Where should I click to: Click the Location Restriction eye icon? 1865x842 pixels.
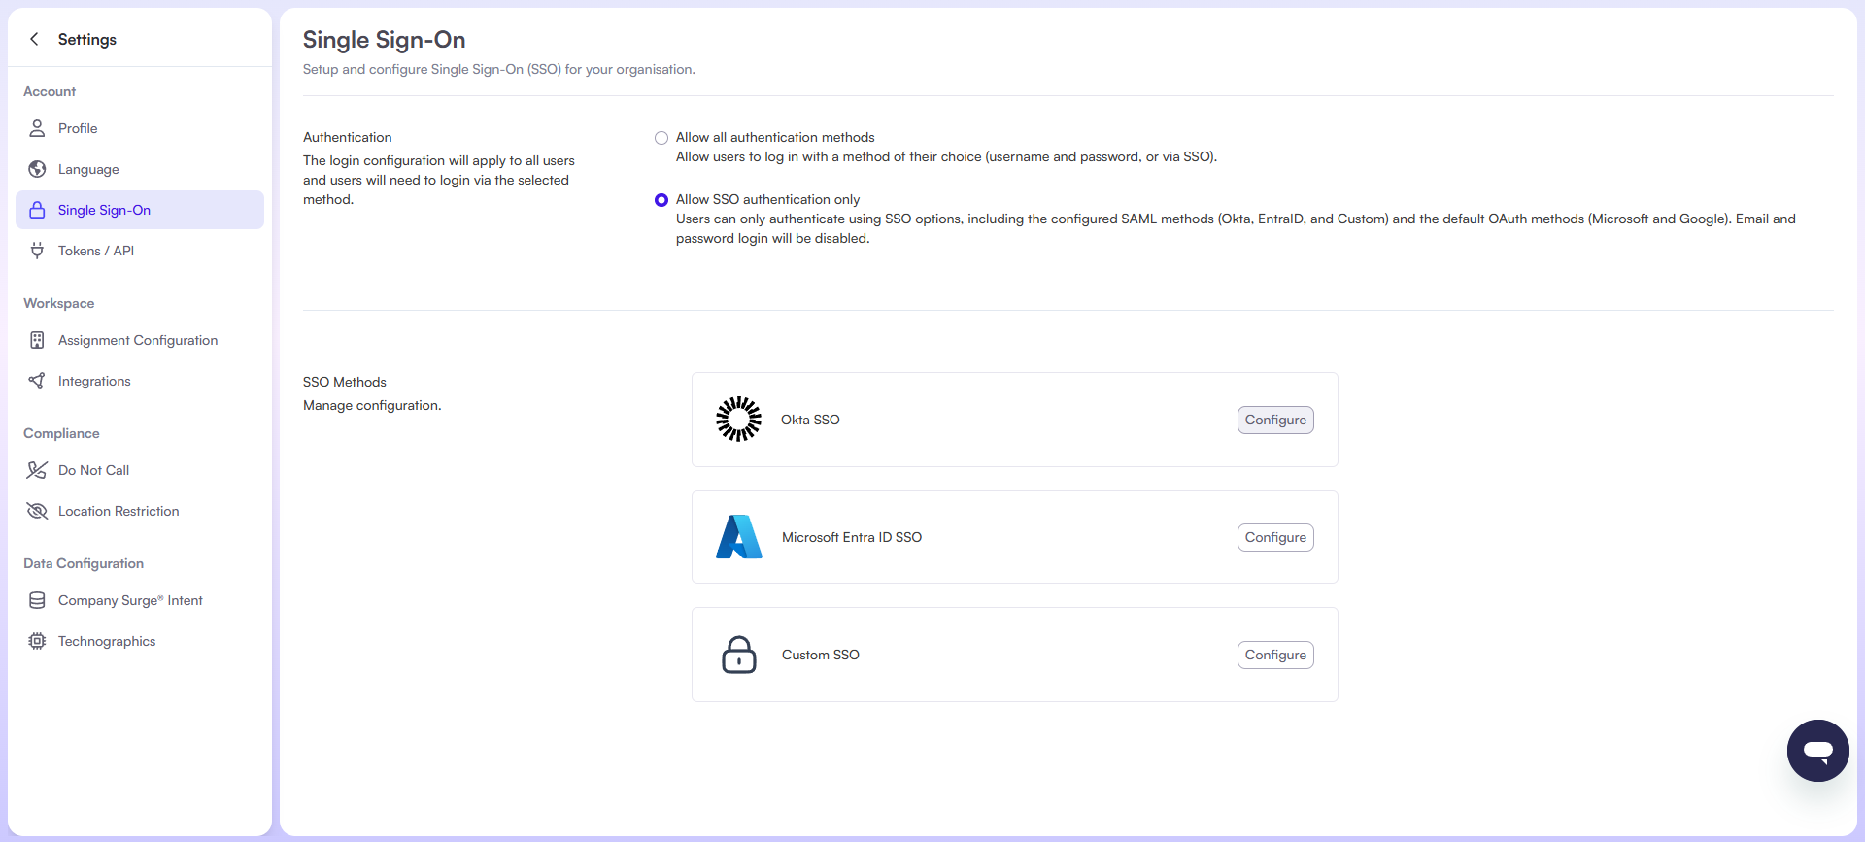pos(37,511)
